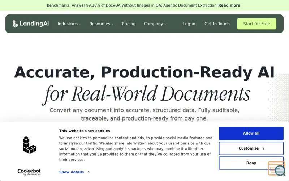Click the Start for Free button

pyautogui.click(x=256, y=24)
